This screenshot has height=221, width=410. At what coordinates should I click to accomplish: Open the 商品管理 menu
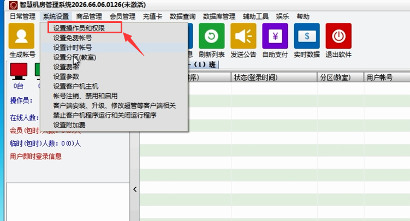click(89, 16)
